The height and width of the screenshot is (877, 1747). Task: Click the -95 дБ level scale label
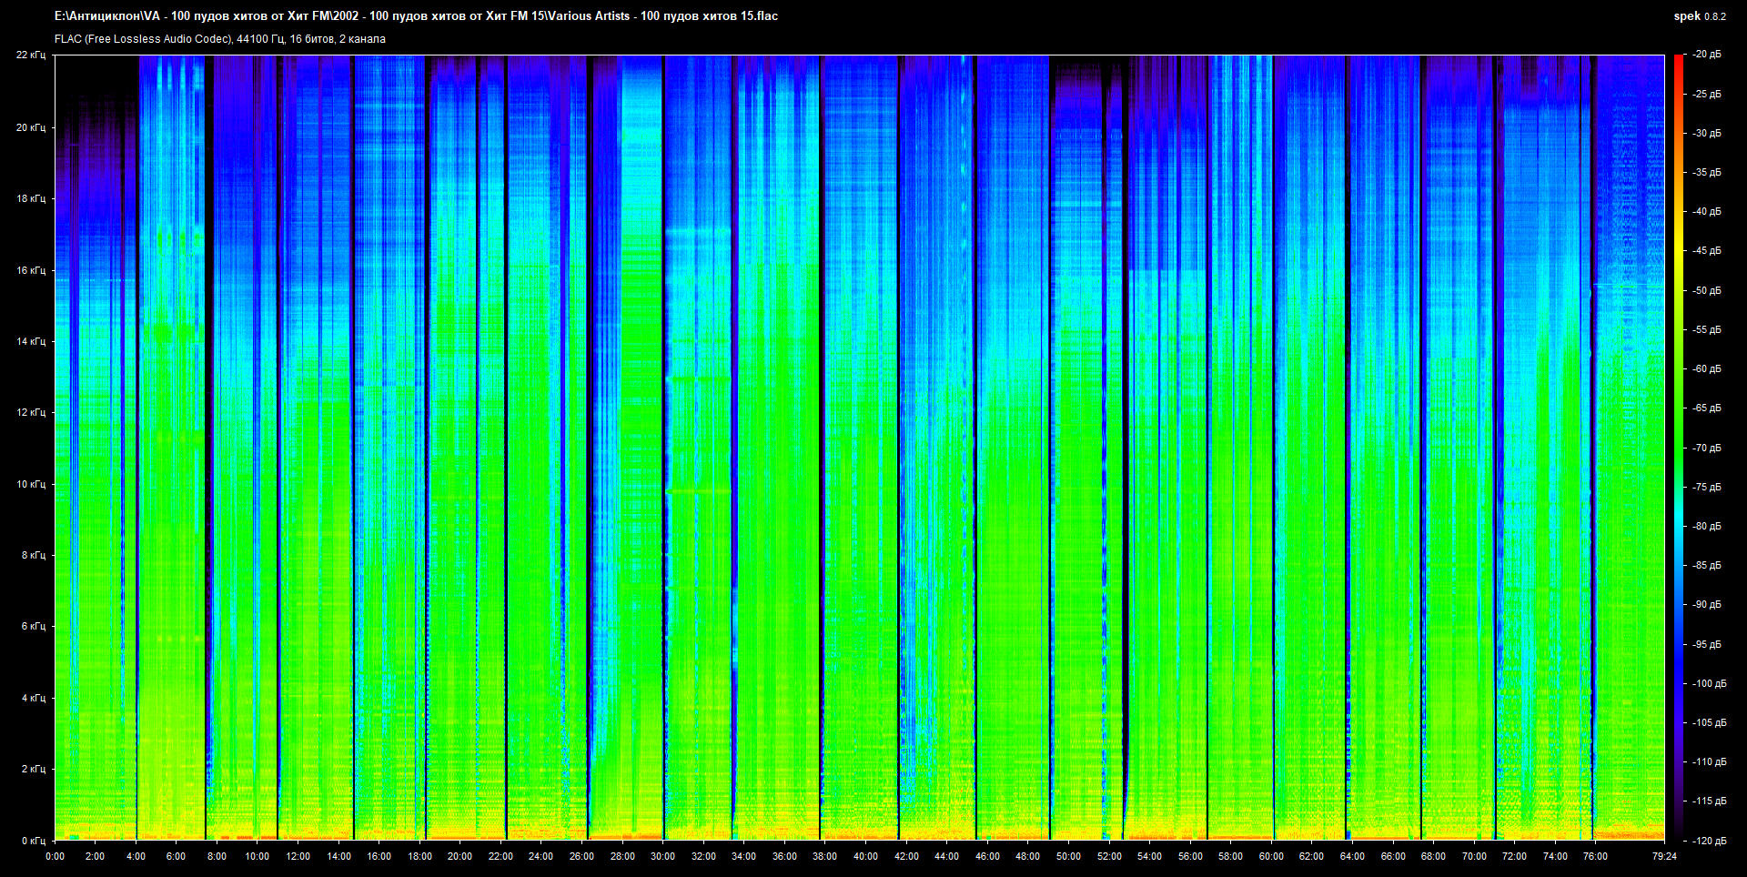1706,644
